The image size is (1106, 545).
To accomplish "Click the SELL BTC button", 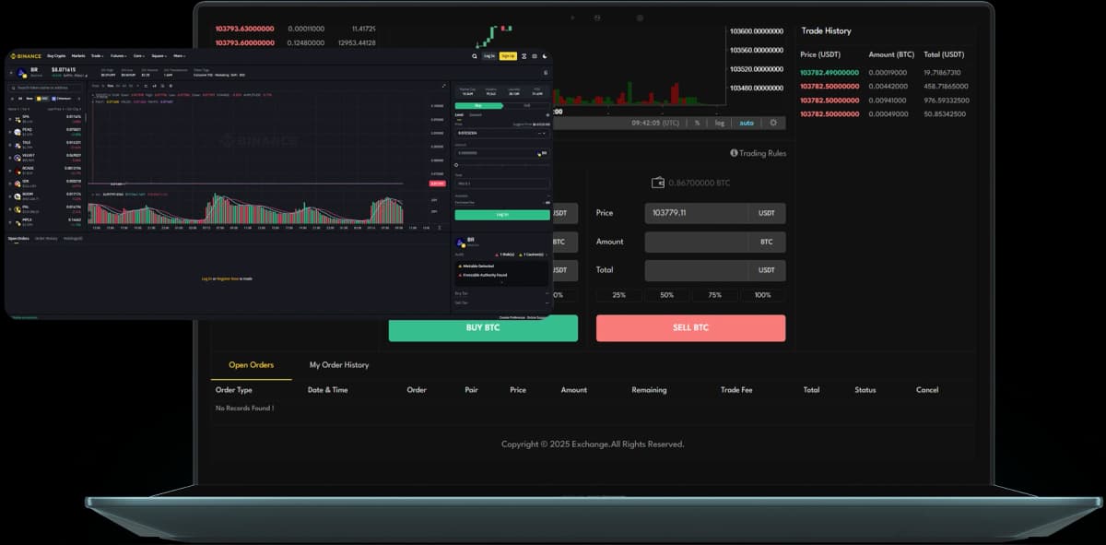I will [690, 327].
